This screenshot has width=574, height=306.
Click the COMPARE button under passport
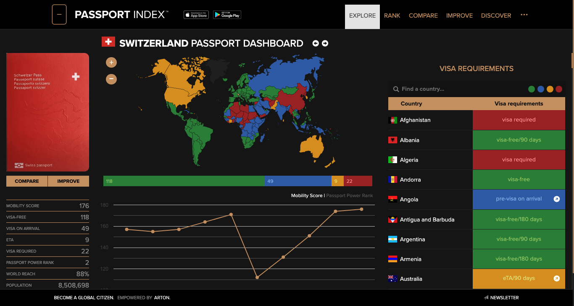click(27, 181)
